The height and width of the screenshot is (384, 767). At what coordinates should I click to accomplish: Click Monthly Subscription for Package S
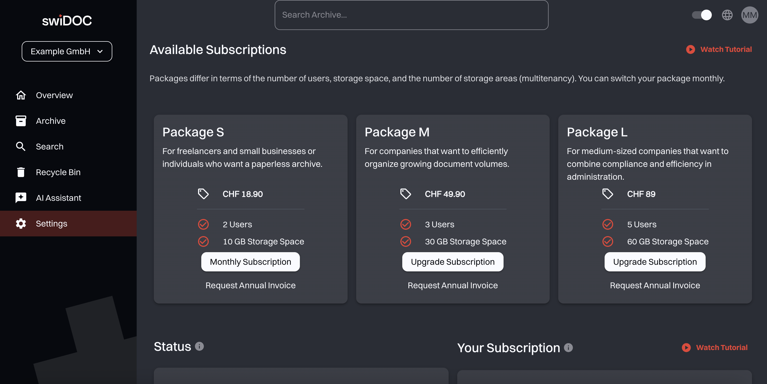coord(250,262)
